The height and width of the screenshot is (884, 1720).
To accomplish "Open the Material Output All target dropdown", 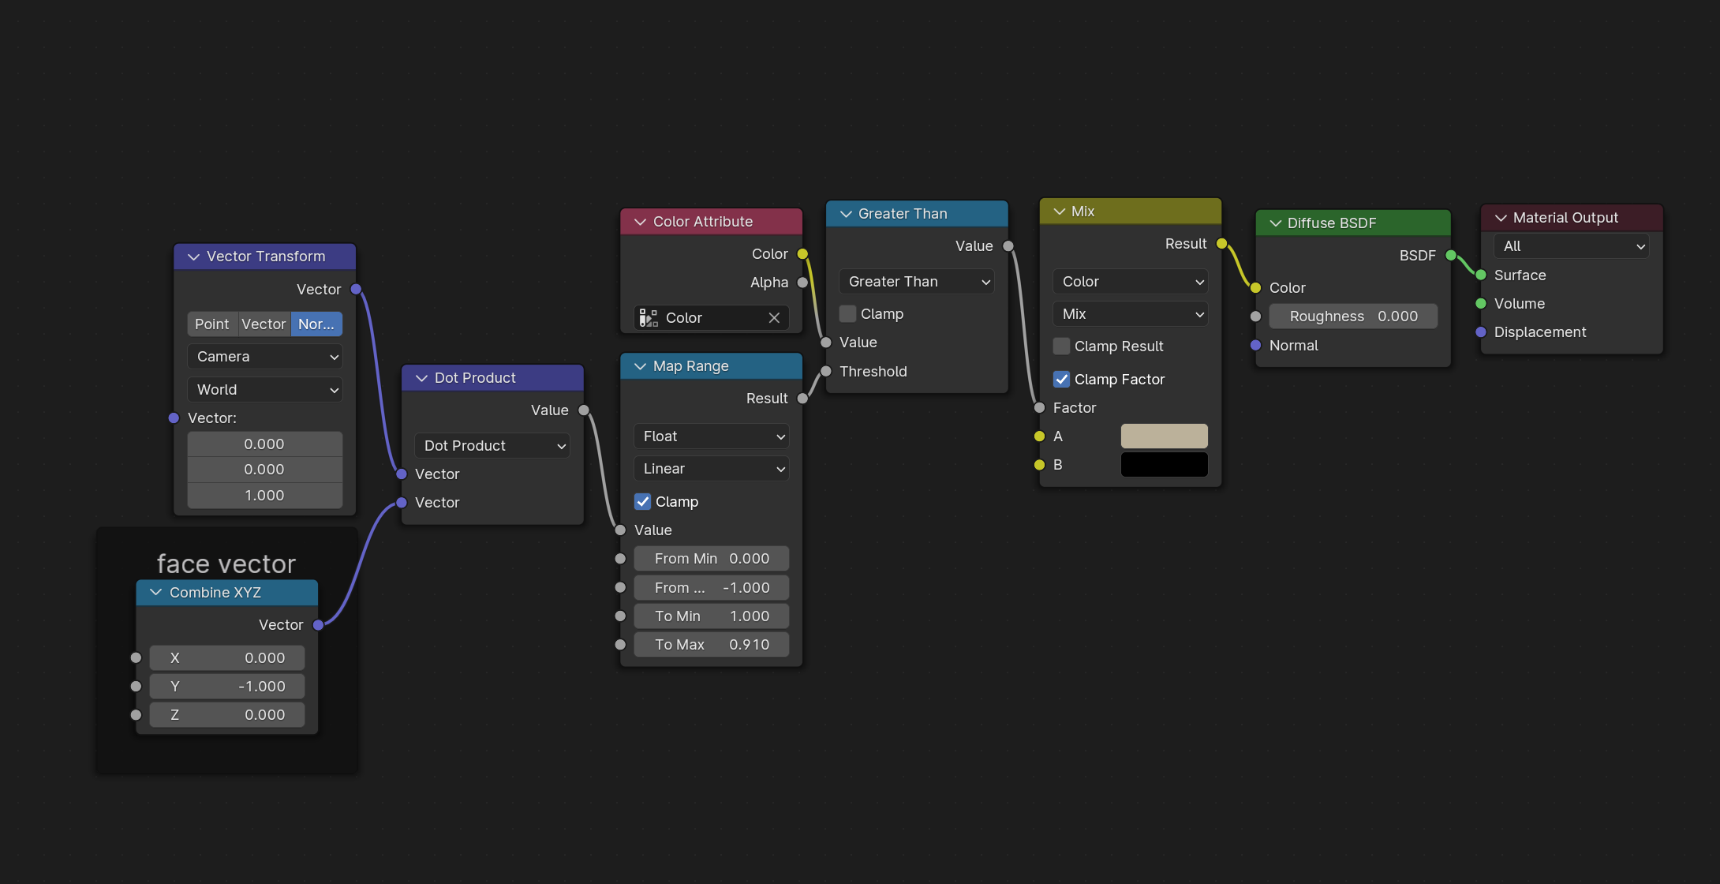I will point(1571,246).
